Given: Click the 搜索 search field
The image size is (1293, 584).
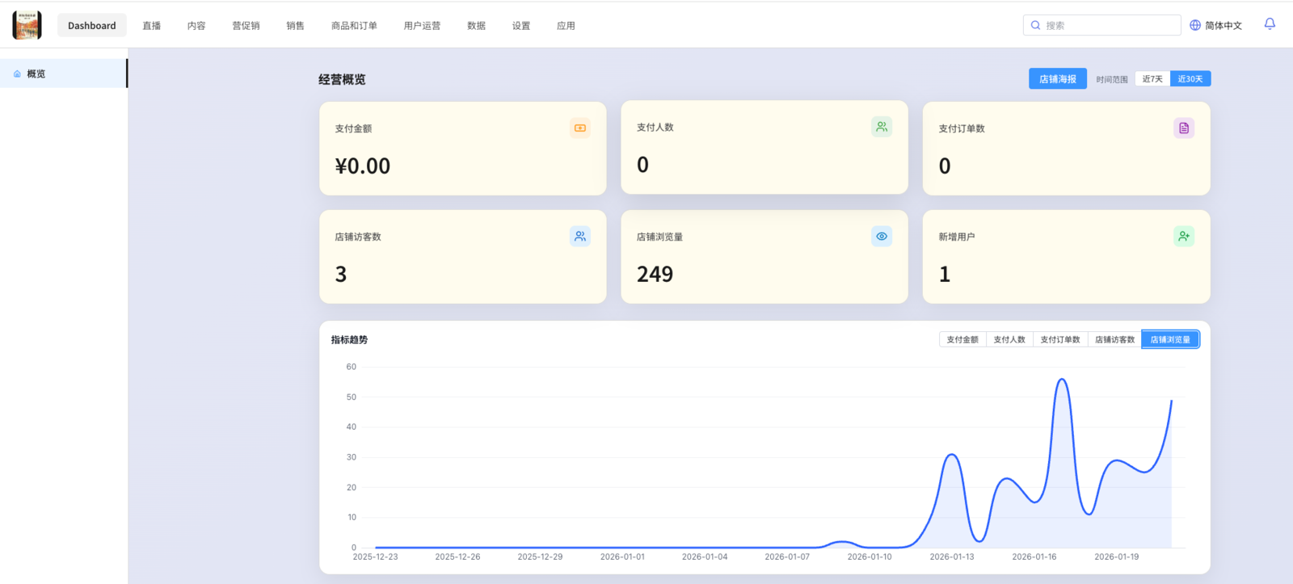Looking at the screenshot, I should [x=1109, y=26].
